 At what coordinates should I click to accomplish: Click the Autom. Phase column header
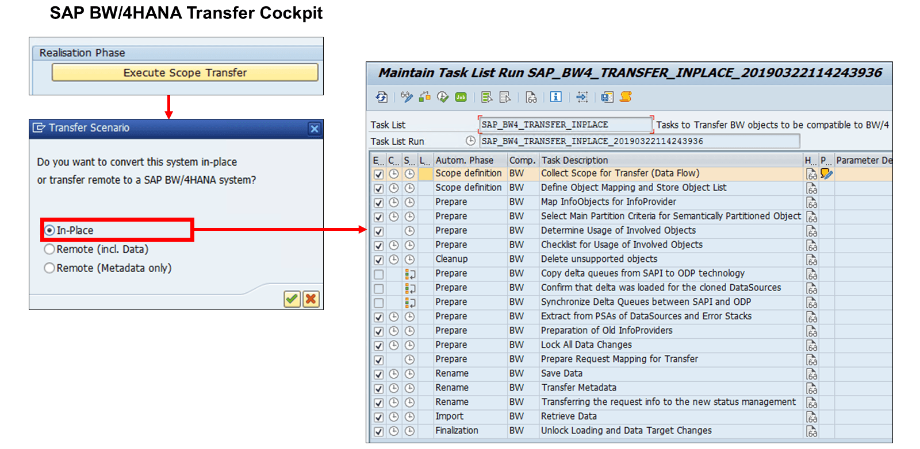point(470,160)
